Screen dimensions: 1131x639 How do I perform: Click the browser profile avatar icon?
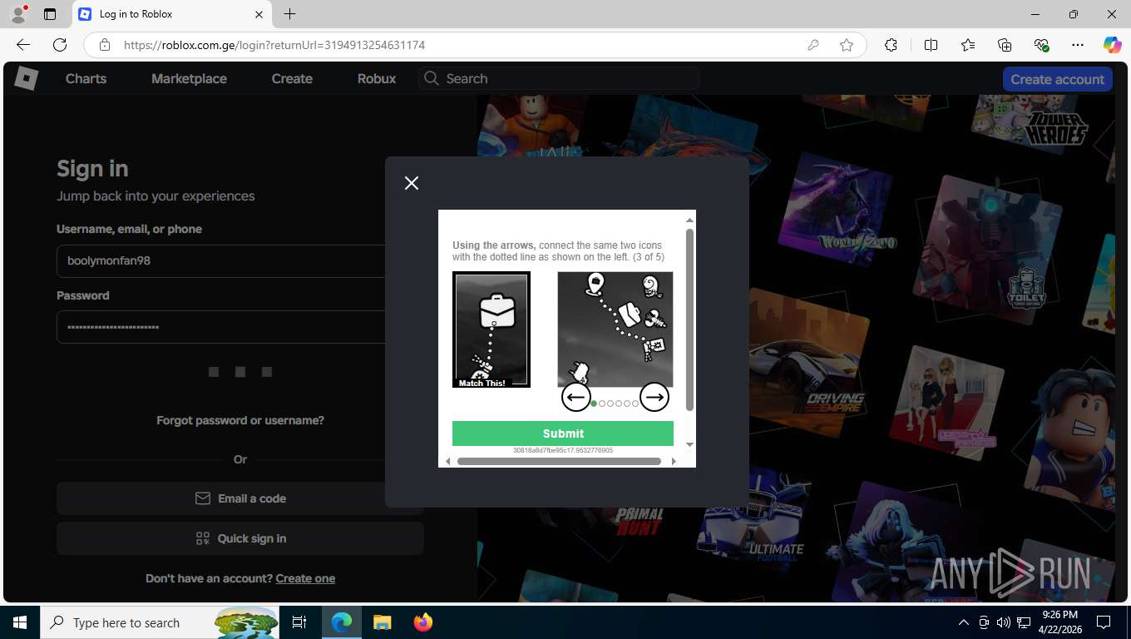click(x=18, y=14)
